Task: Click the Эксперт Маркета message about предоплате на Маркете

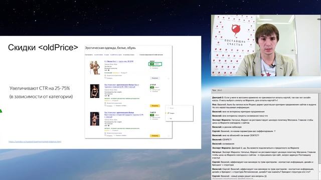Action: (x=255, y=148)
